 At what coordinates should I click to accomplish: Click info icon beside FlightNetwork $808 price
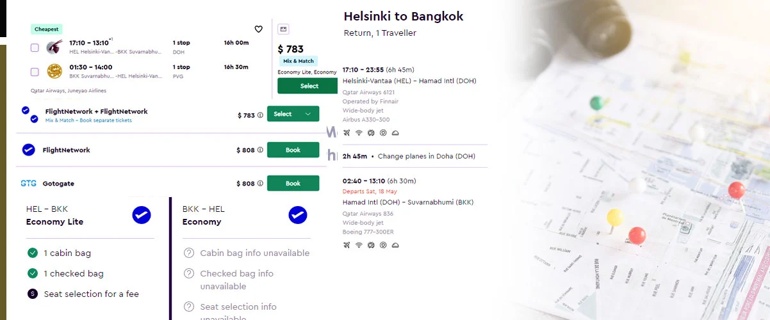point(260,150)
